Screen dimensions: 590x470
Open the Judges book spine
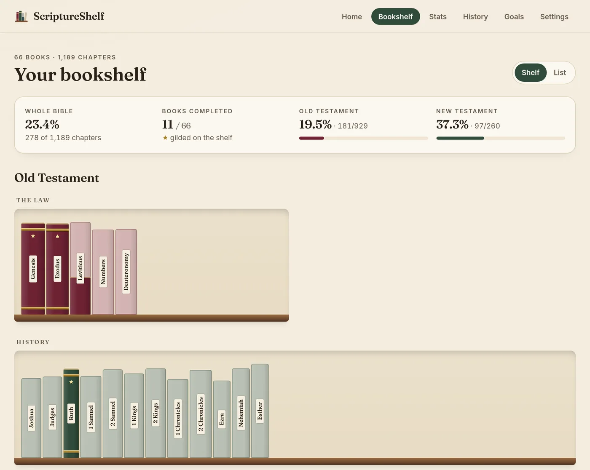(x=52, y=417)
